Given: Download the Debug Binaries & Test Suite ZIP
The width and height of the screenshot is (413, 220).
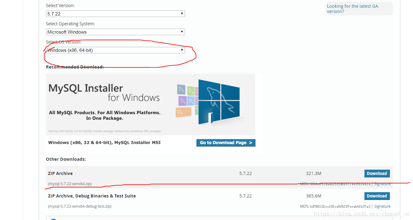Looking at the screenshot, I should (x=377, y=196).
